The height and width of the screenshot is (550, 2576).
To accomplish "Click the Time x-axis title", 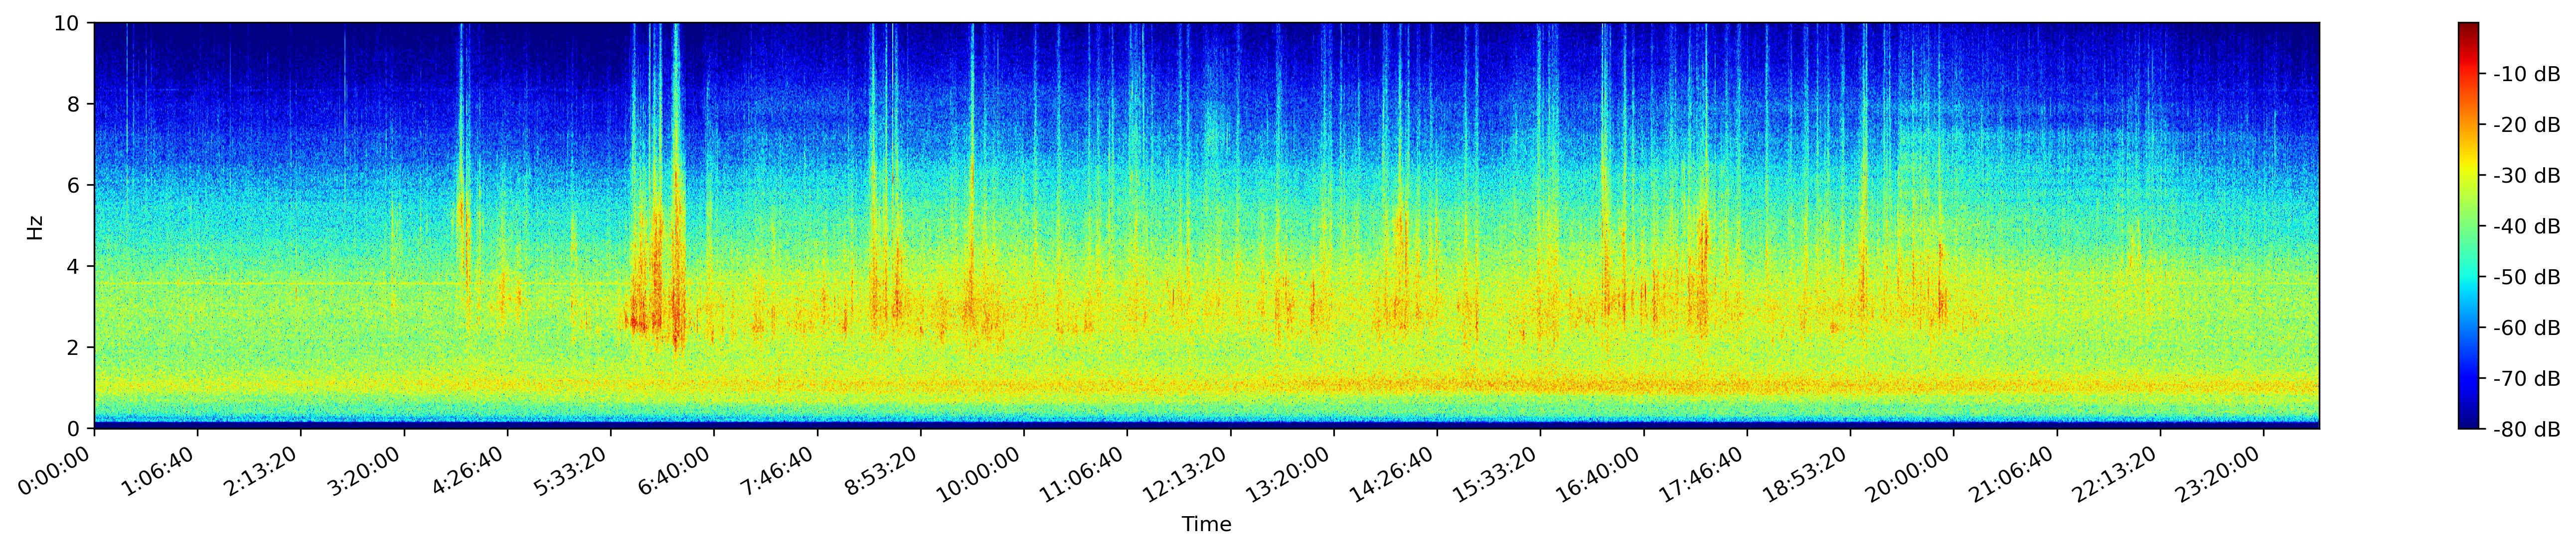I will pos(1206,525).
